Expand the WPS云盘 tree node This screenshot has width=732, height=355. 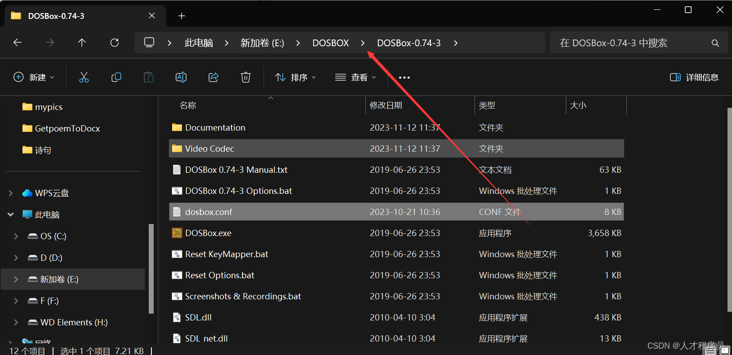coord(11,193)
